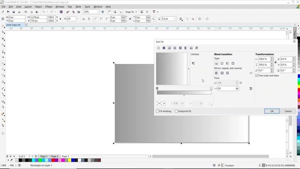Enable Fill winding checkbox
The image size is (300, 169).
pos(157,111)
